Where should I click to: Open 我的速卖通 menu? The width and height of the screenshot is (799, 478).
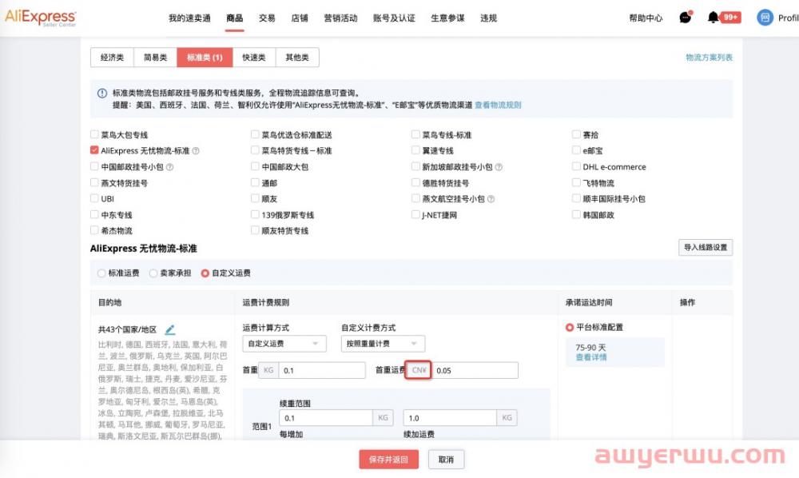[189, 18]
